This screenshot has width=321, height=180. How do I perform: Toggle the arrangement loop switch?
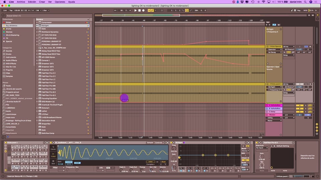coord(187,10)
